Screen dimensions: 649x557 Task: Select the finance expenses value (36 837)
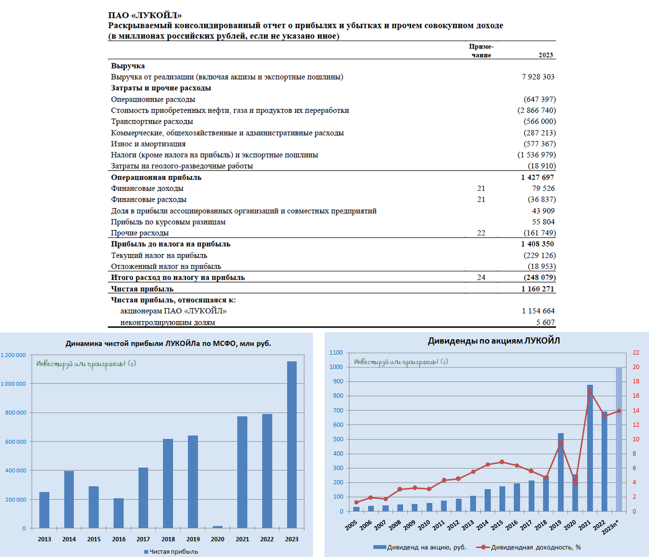coord(542,200)
